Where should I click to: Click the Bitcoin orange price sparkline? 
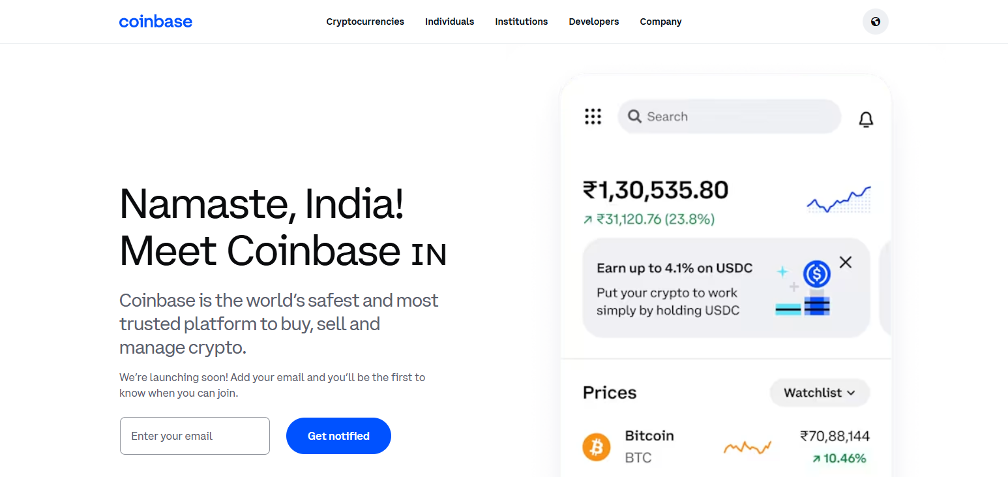click(x=747, y=448)
